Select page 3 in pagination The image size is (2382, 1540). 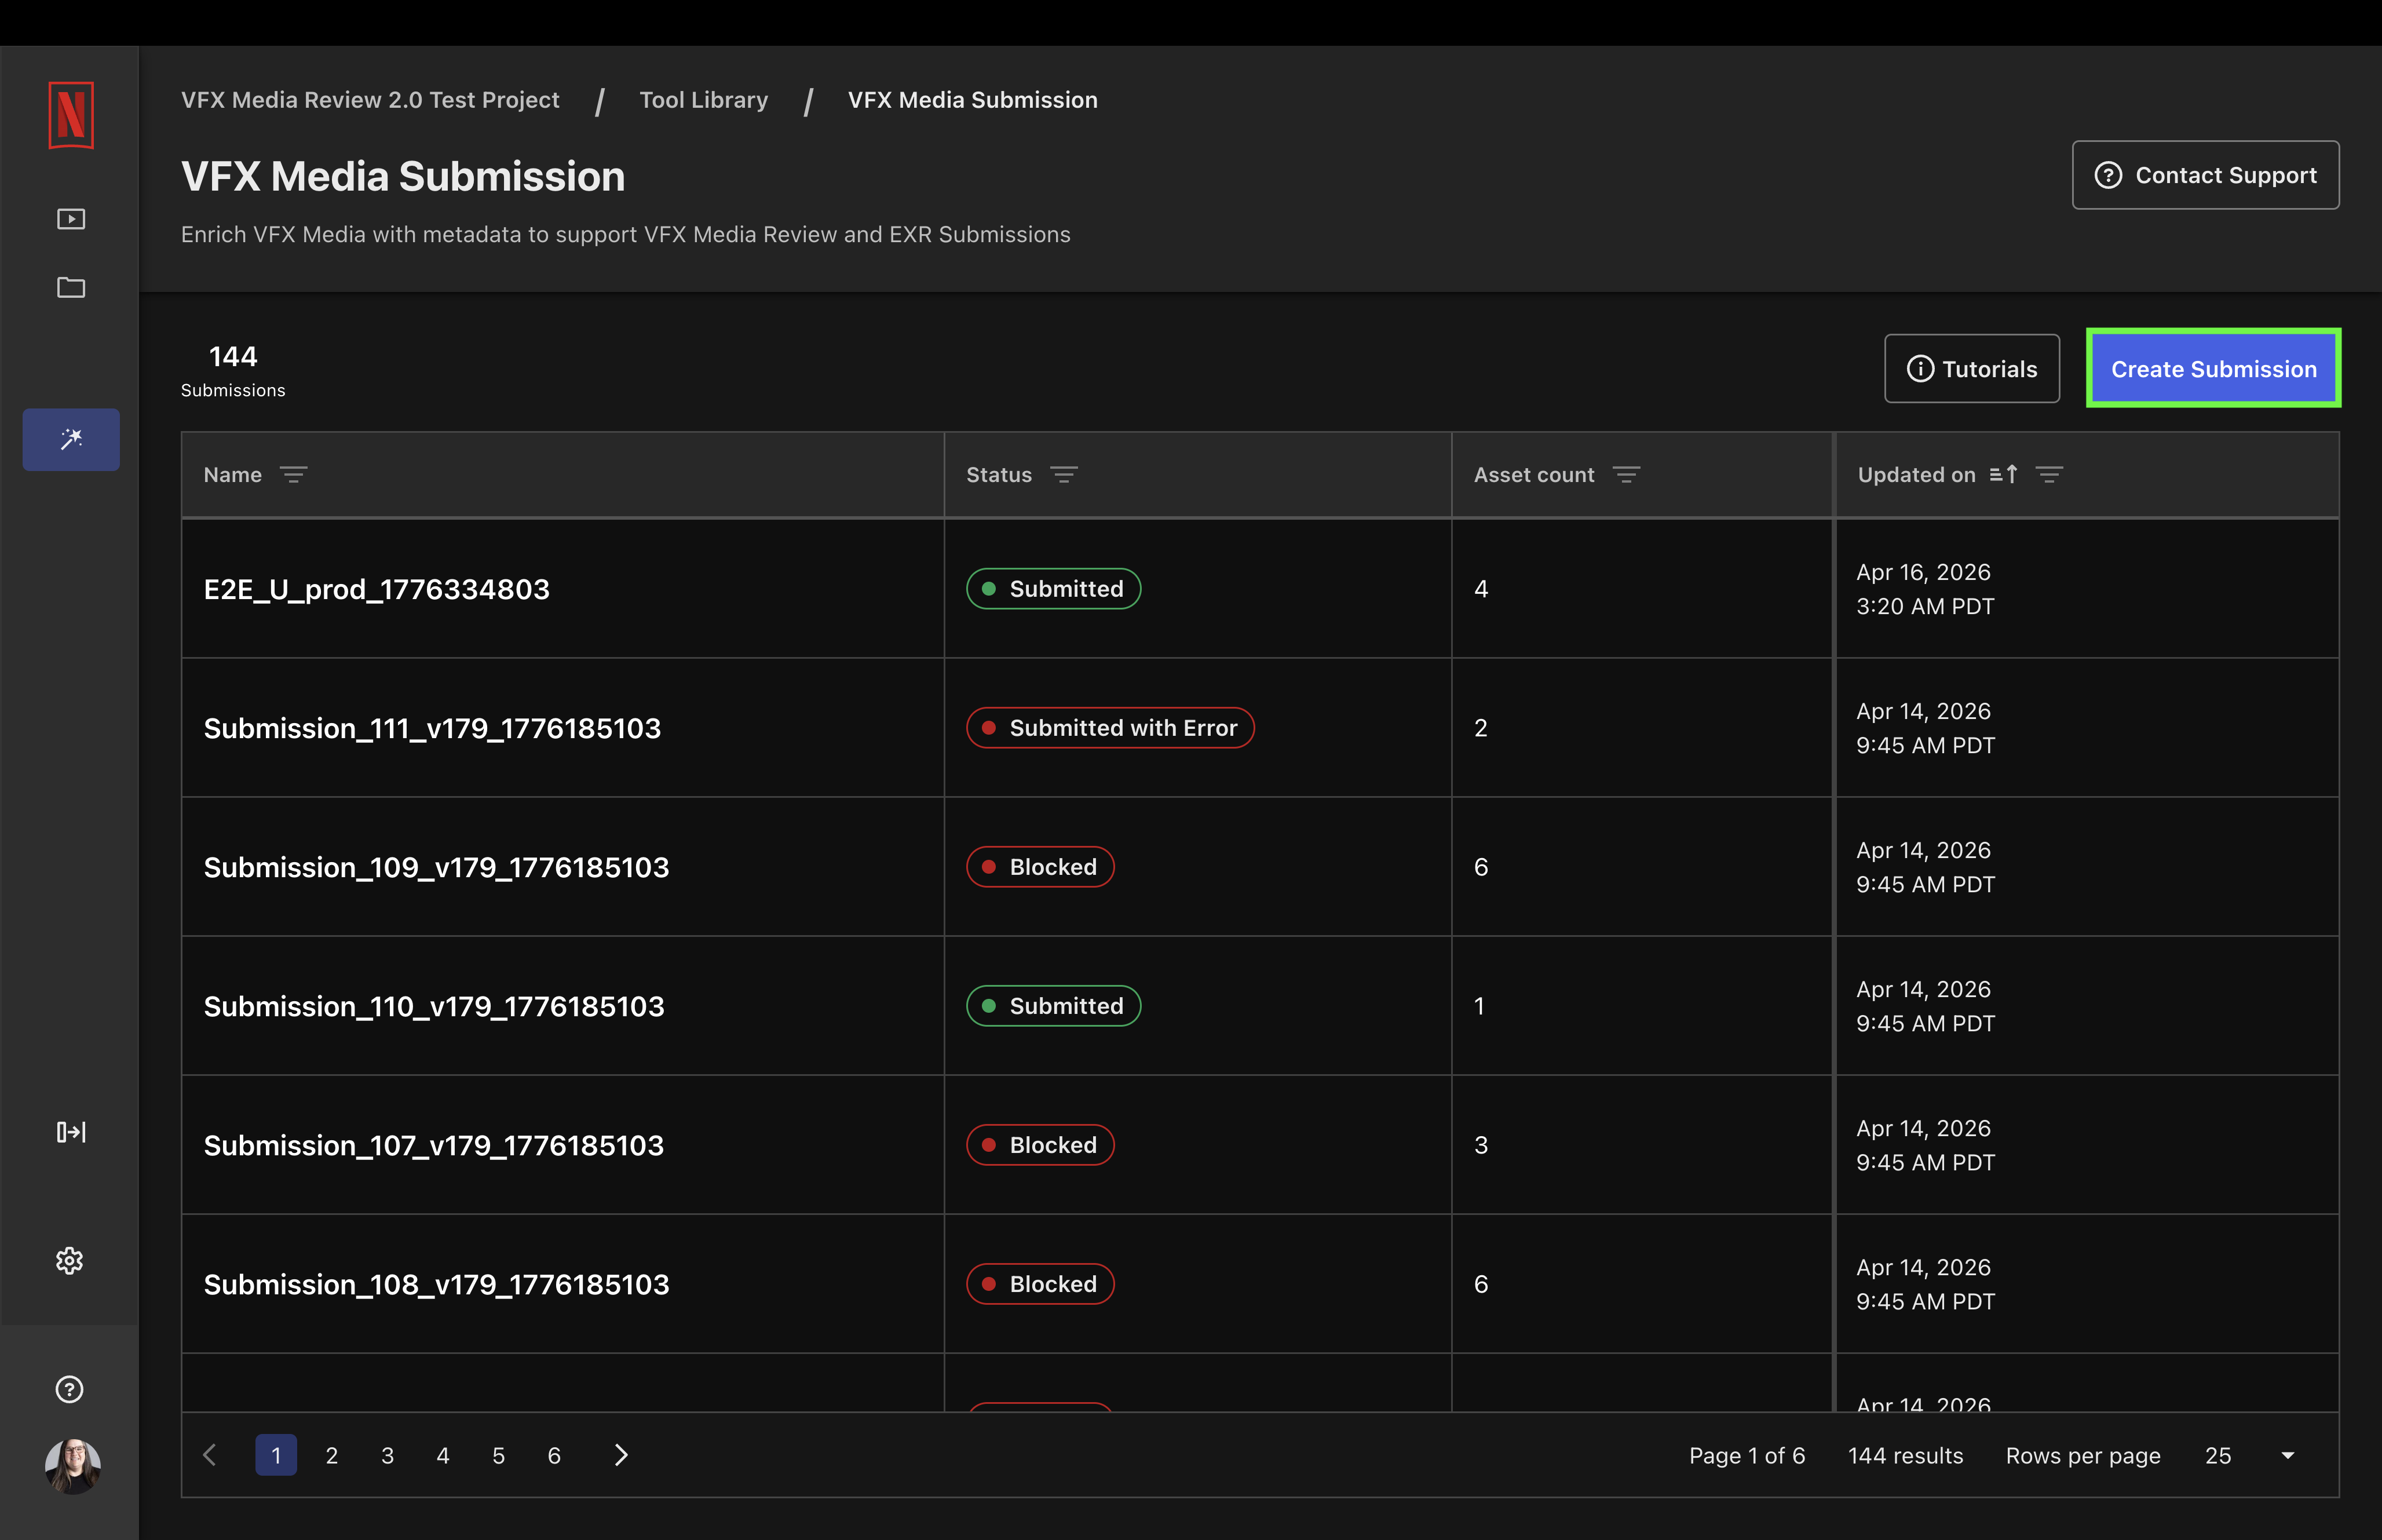click(388, 1455)
